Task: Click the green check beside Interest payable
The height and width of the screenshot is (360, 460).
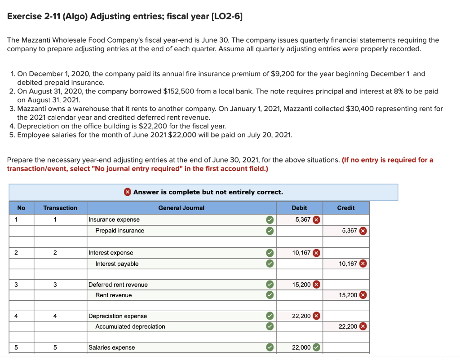Action: 269,263
